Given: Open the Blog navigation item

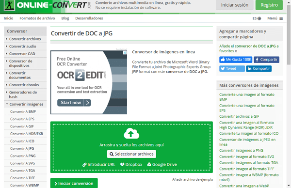Looking at the screenshot, I should (65, 18).
